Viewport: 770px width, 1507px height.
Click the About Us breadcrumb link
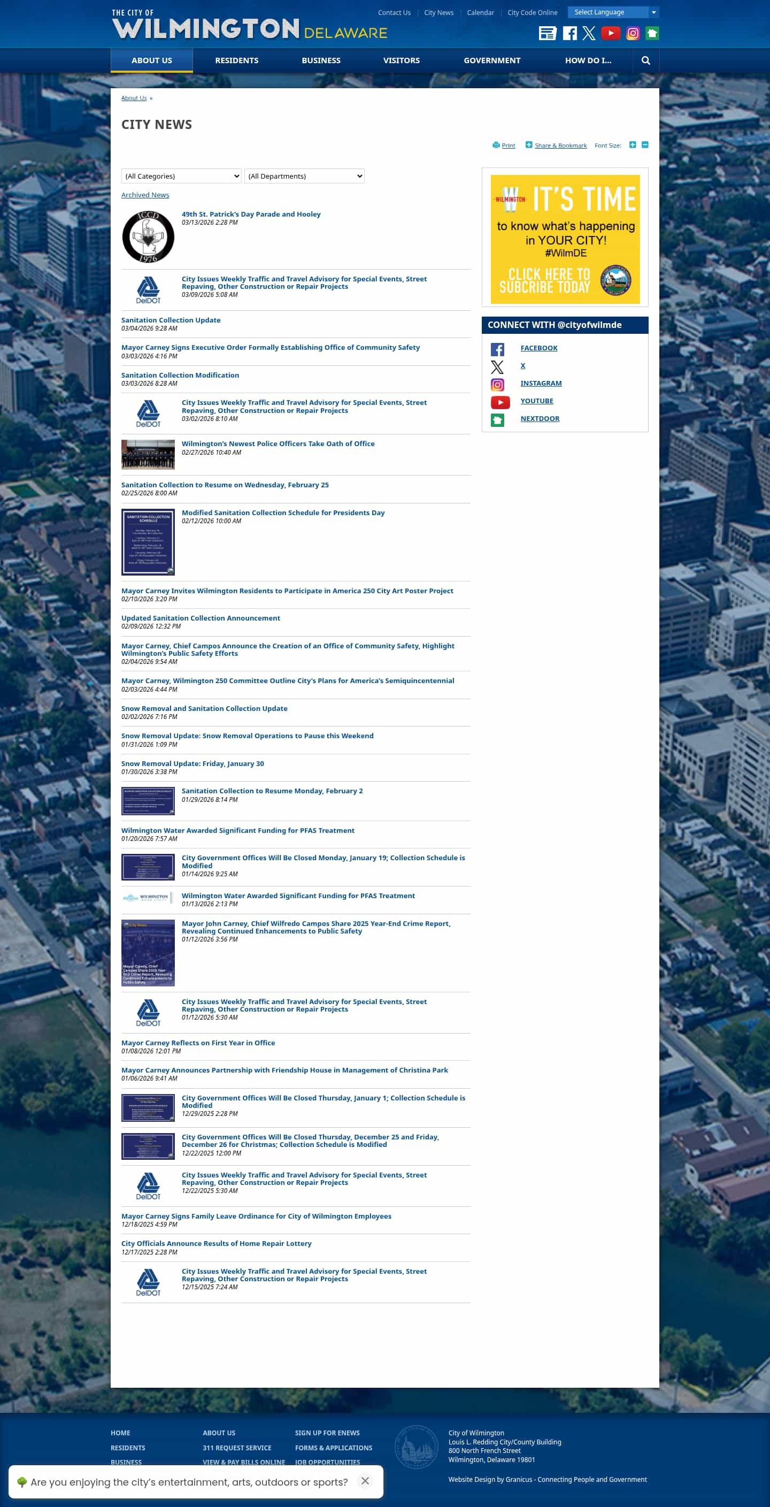click(134, 98)
